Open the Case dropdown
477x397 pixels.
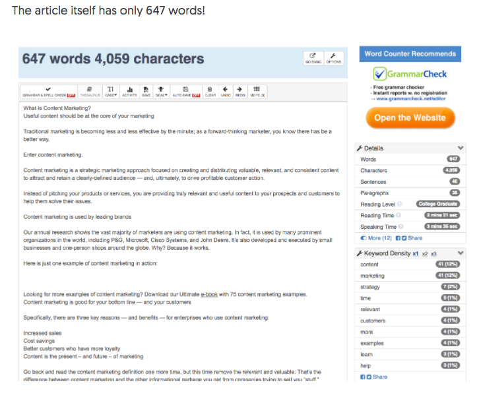pyautogui.click(x=111, y=92)
